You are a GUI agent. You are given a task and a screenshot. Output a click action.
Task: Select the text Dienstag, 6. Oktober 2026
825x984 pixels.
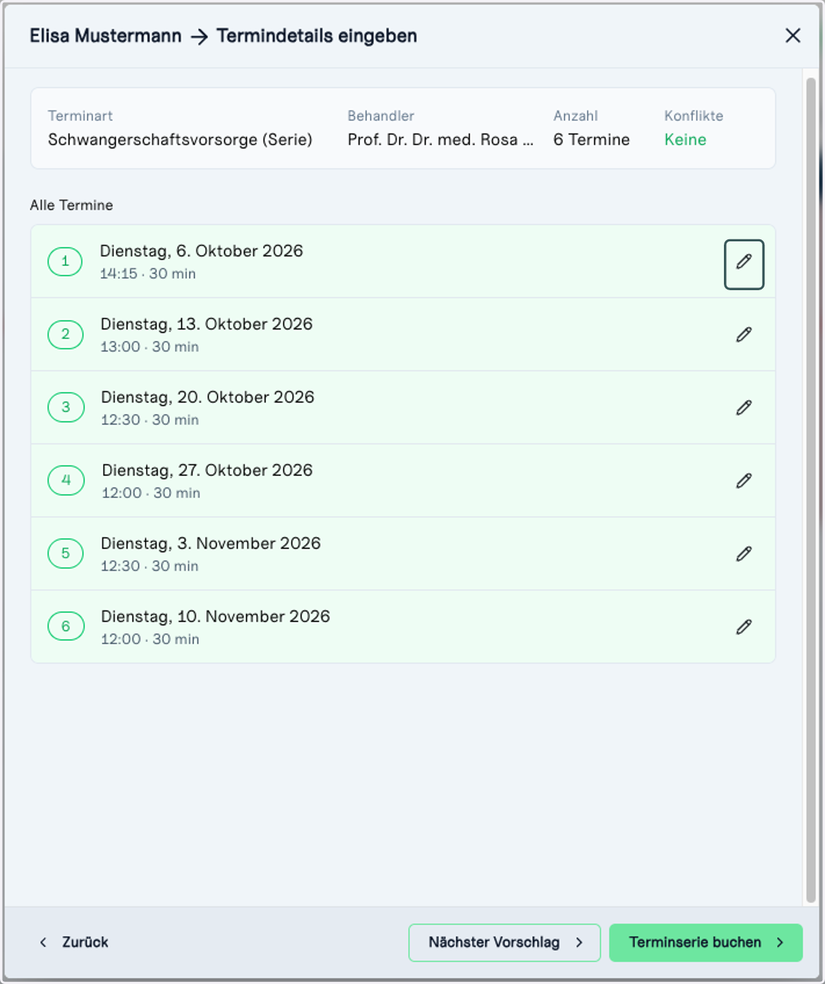click(x=201, y=251)
